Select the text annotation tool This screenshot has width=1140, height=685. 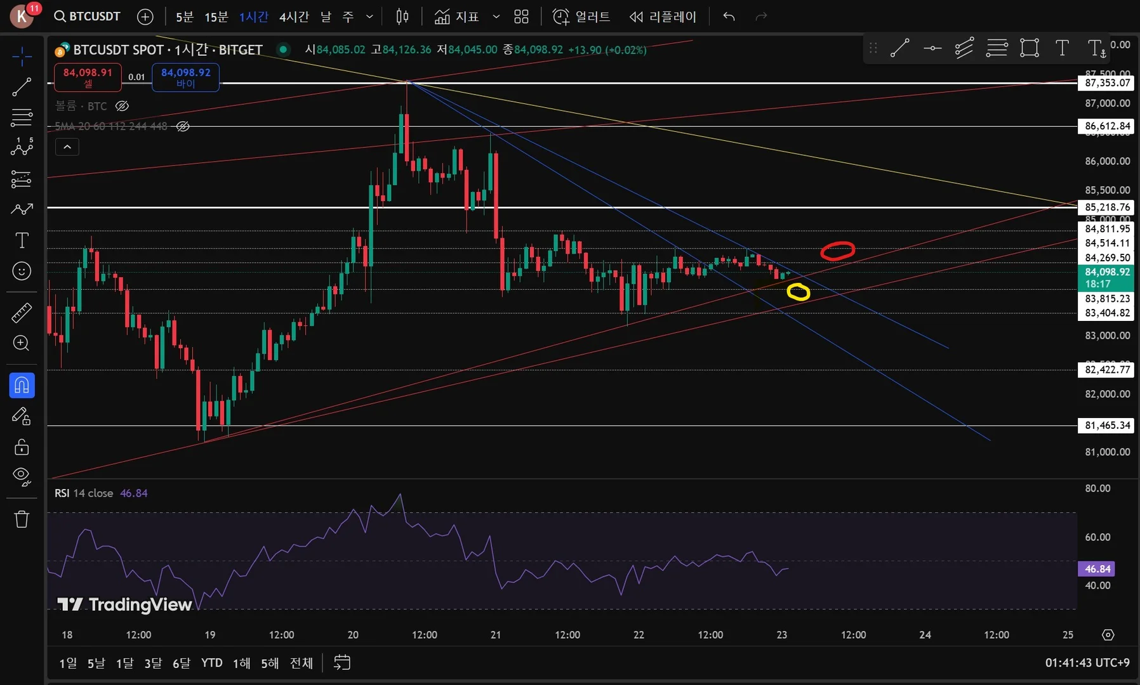[x=22, y=240]
